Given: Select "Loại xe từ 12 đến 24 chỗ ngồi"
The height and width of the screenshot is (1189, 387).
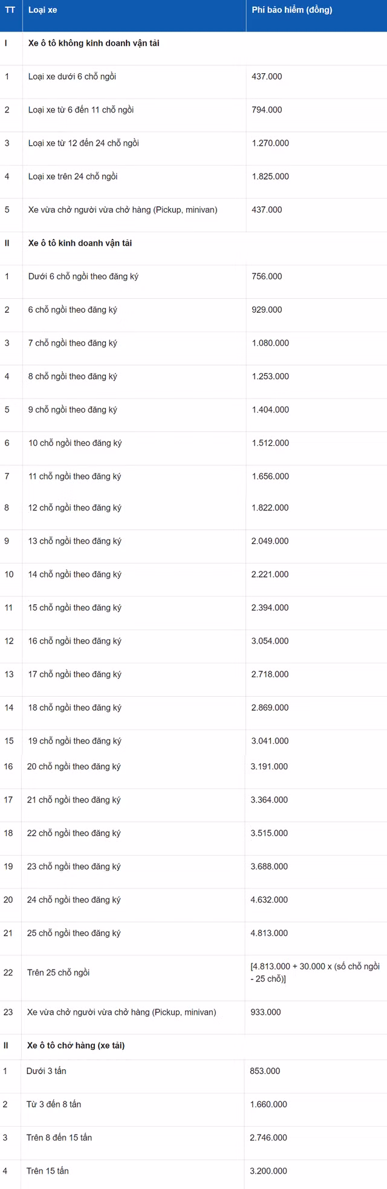Looking at the screenshot, I should pyautogui.click(x=83, y=143).
